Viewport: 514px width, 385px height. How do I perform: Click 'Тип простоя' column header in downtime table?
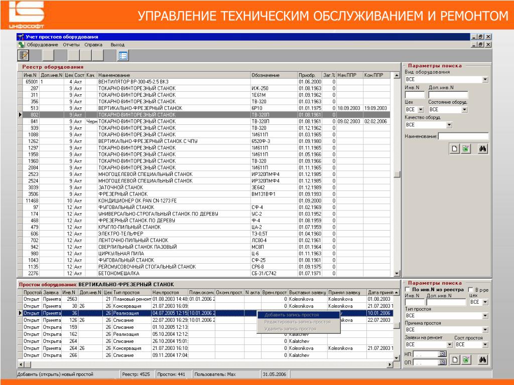132,292
